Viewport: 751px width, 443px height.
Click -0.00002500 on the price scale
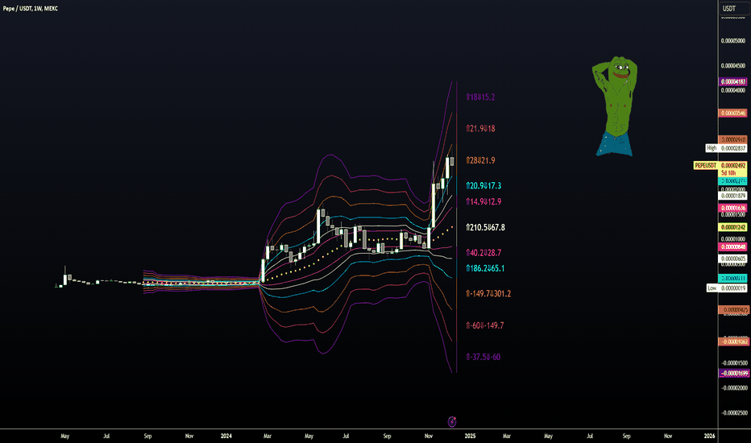click(x=734, y=412)
